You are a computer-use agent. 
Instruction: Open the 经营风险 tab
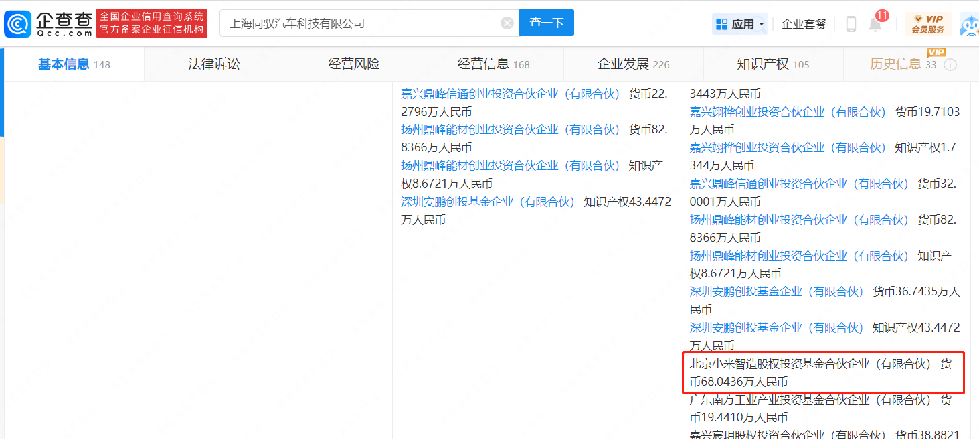pos(354,64)
